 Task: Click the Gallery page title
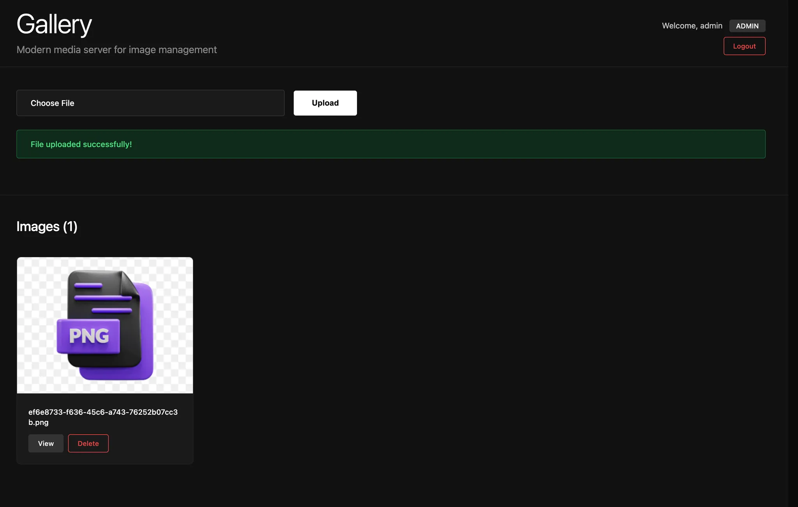click(54, 24)
